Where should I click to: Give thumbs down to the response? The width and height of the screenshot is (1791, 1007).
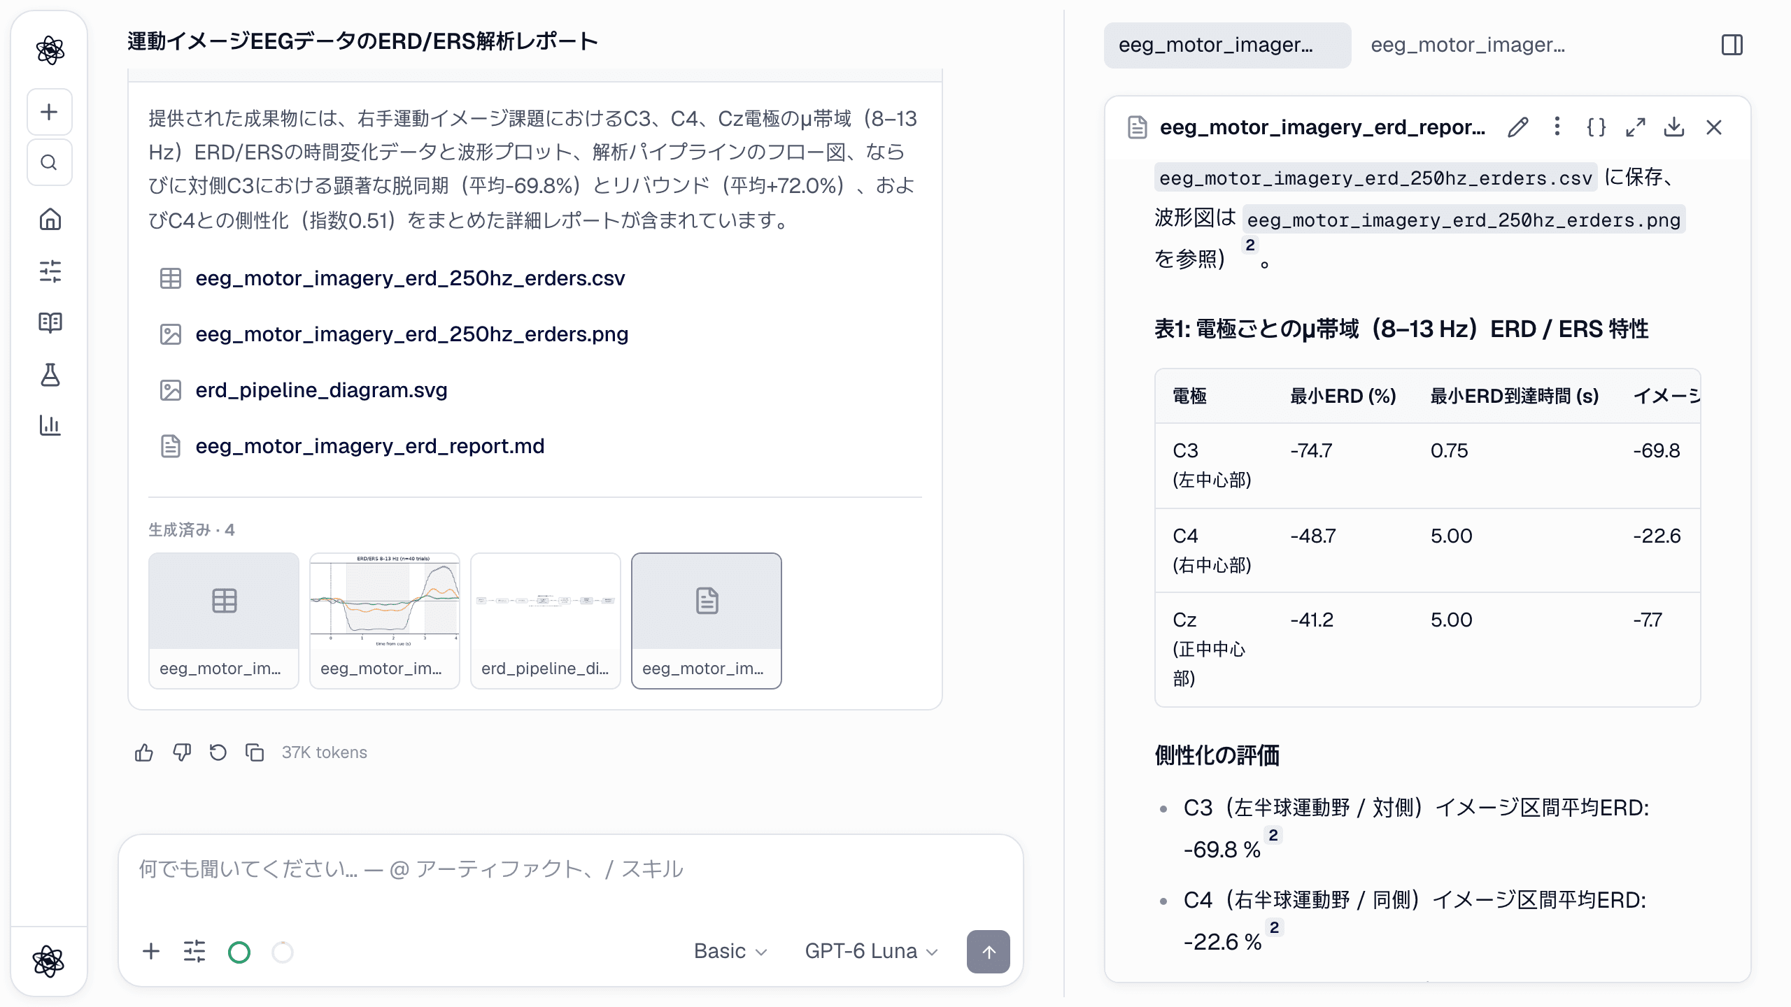(181, 752)
